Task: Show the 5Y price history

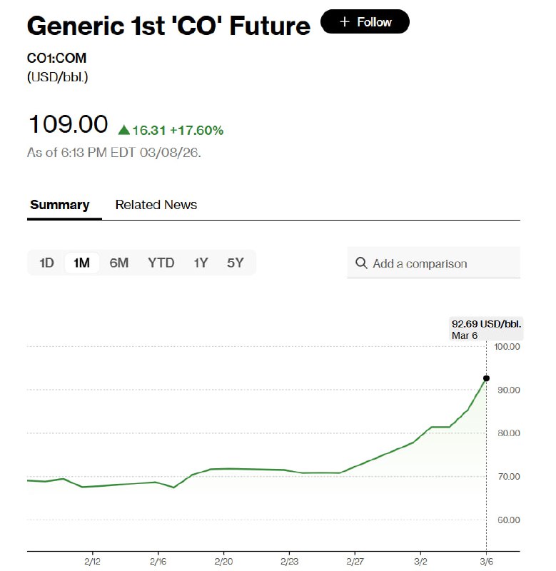Action: tap(236, 263)
